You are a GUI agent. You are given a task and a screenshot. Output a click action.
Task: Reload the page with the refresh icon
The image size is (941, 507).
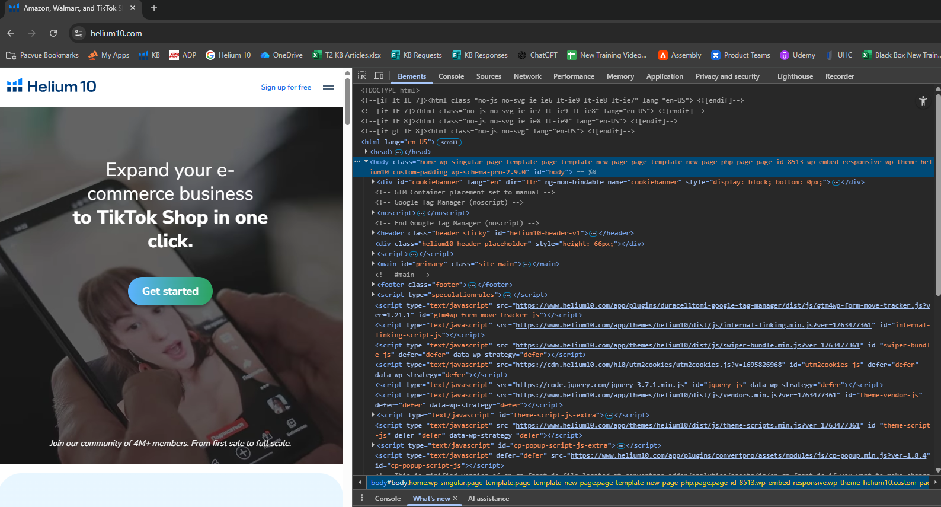pos(53,33)
